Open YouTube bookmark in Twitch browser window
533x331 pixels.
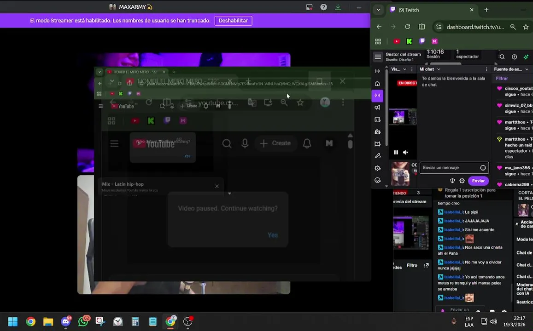click(x=396, y=41)
